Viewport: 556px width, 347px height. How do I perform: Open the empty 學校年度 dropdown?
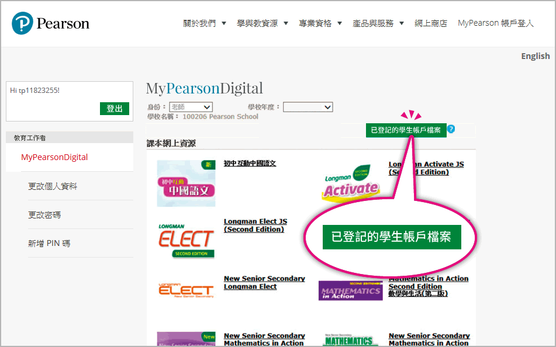tap(308, 106)
